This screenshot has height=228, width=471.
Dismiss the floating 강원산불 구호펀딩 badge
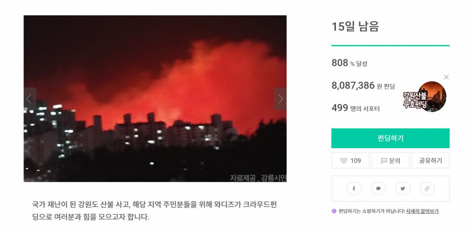coord(446,77)
